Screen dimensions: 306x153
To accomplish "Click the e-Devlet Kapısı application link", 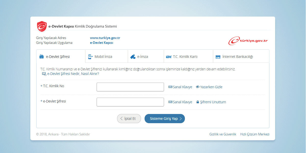I will coord(101,43).
